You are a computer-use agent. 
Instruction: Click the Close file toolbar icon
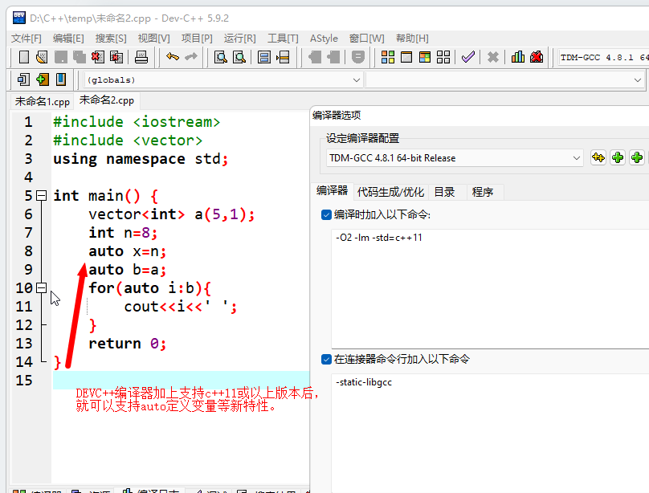click(98, 57)
